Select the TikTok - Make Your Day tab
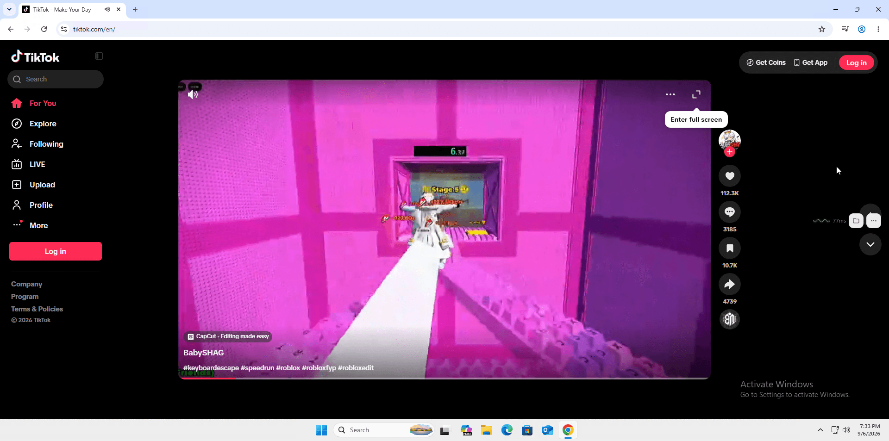The width and height of the screenshot is (889, 441). (x=72, y=10)
